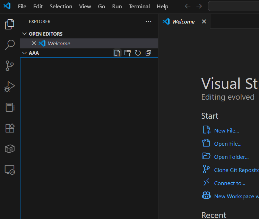Close the Welcome editor tab

click(x=204, y=21)
